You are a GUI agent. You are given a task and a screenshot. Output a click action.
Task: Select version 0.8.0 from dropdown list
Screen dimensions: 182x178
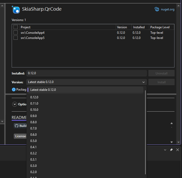coord(85,122)
